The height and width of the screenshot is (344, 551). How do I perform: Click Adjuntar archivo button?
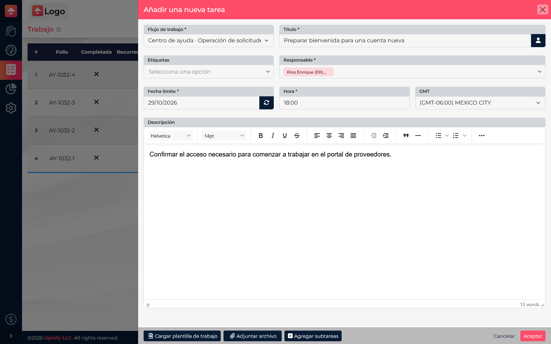click(x=252, y=336)
